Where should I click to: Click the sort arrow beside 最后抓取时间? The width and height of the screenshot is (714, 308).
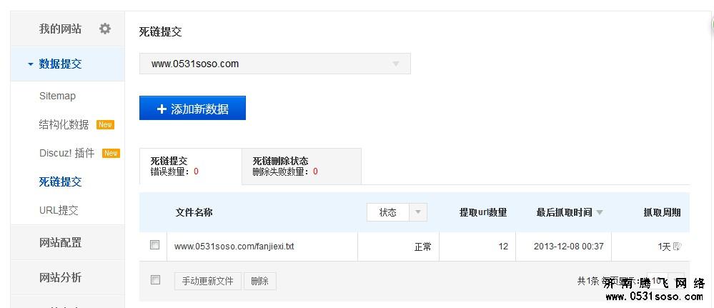[599, 212]
